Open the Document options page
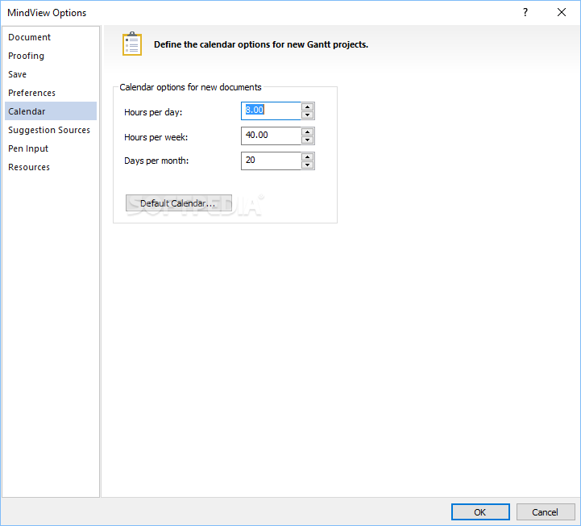Screen dimensions: 581x526 tap(51, 37)
